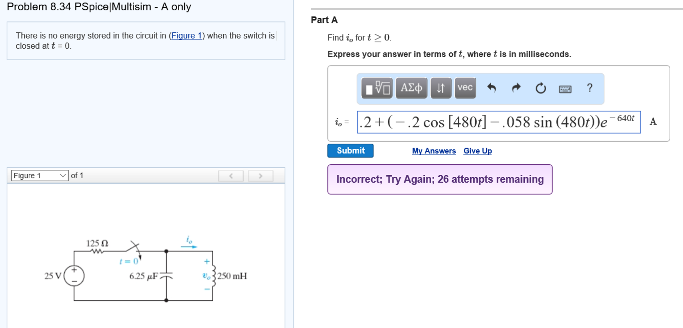Redo the last equation edit
The image size is (683, 328).
click(x=516, y=88)
